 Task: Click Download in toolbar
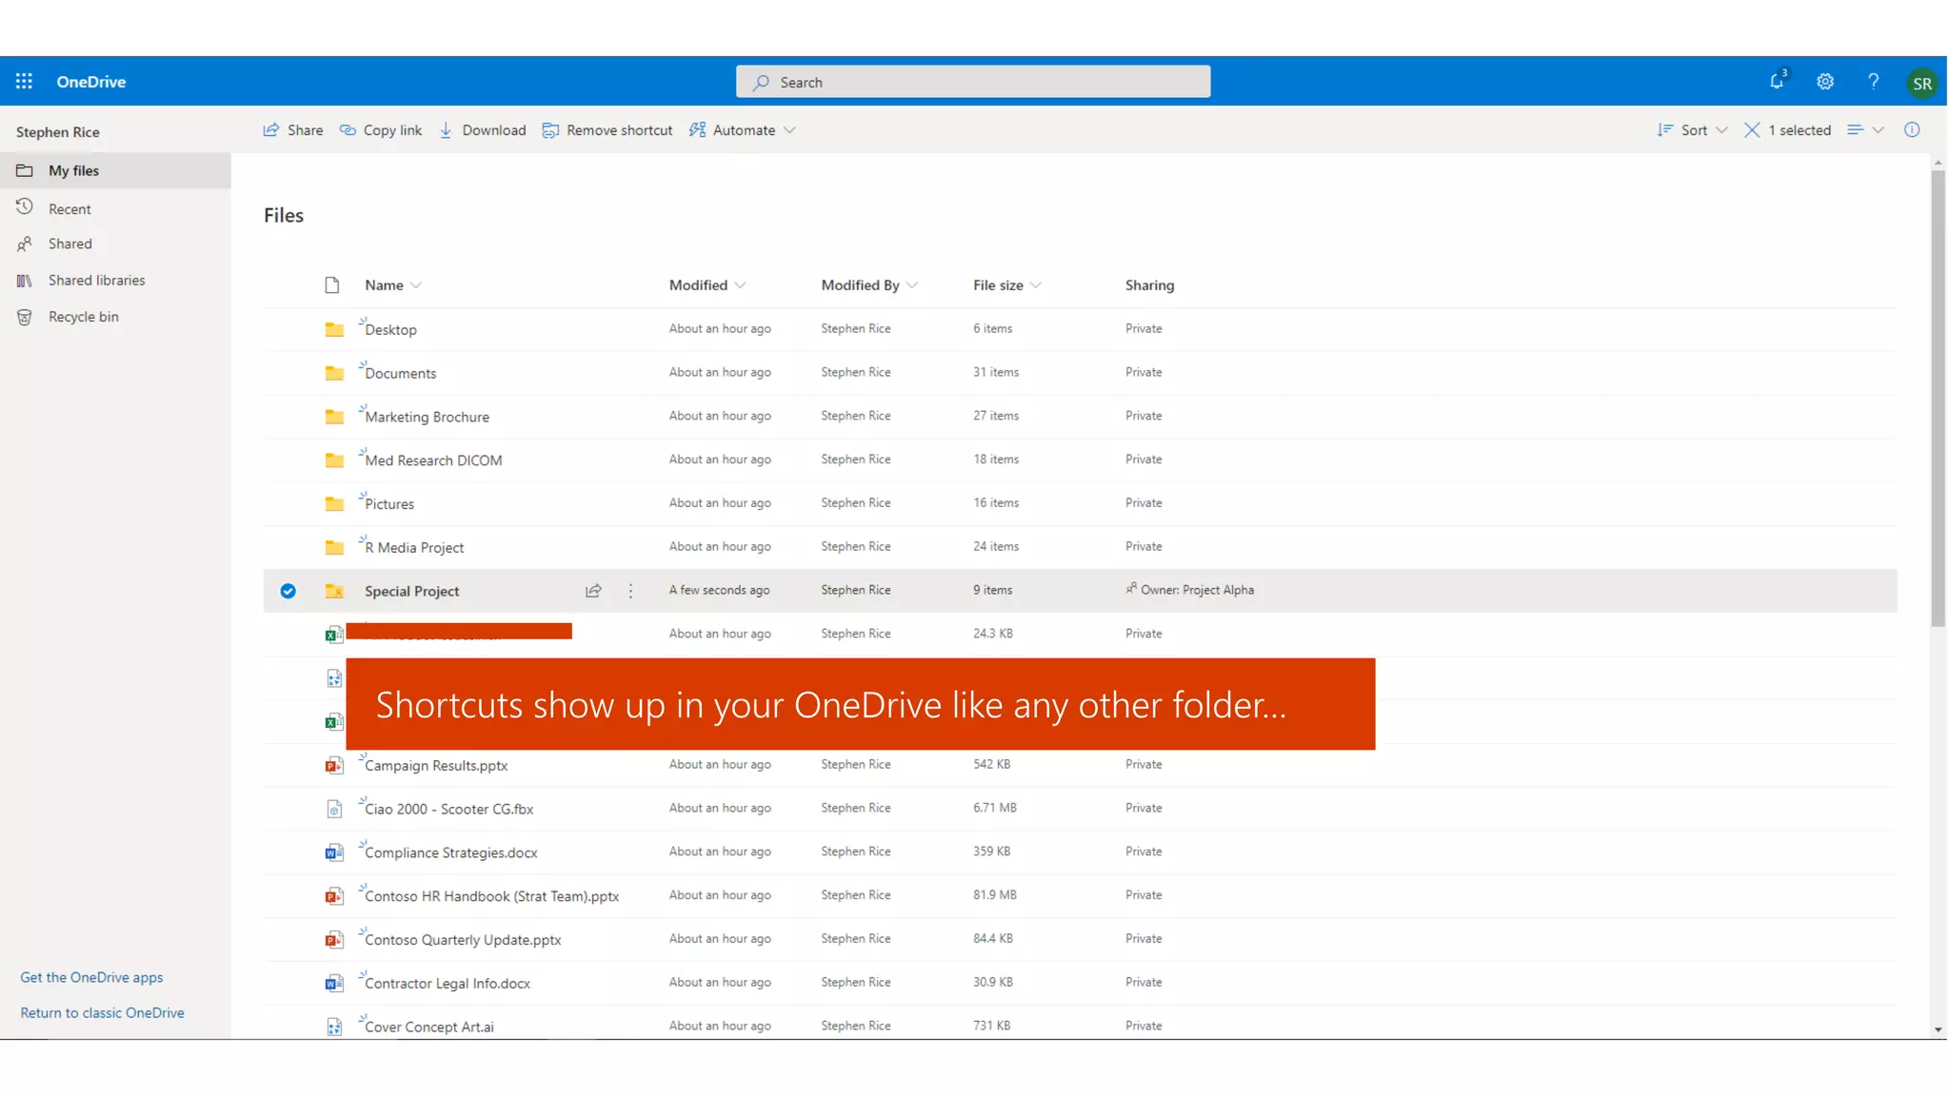click(x=483, y=130)
